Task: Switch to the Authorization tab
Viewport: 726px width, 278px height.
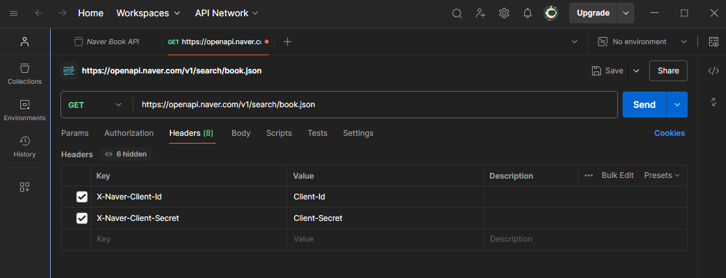Action: coord(129,133)
